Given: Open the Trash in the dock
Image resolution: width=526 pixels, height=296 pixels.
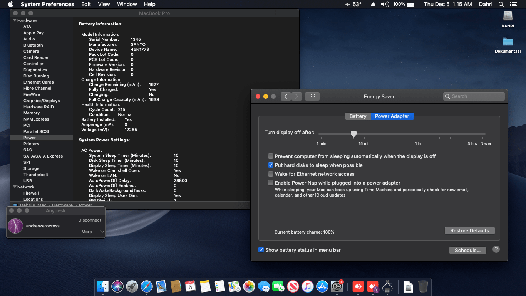Looking at the screenshot, I should (x=423, y=286).
